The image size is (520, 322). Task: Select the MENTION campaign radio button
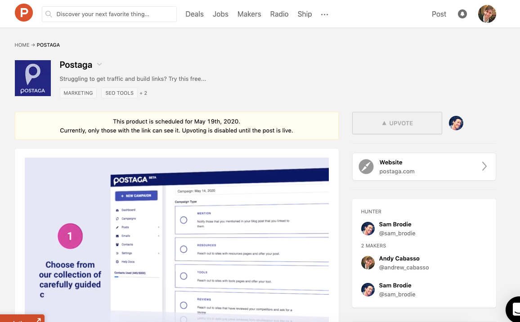[184, 220]
